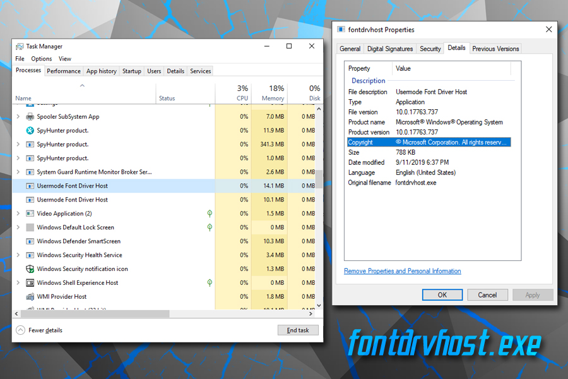The image size is (568, 379).
Task: Click the Task Manager title bar icon
Action: (20, 46)
